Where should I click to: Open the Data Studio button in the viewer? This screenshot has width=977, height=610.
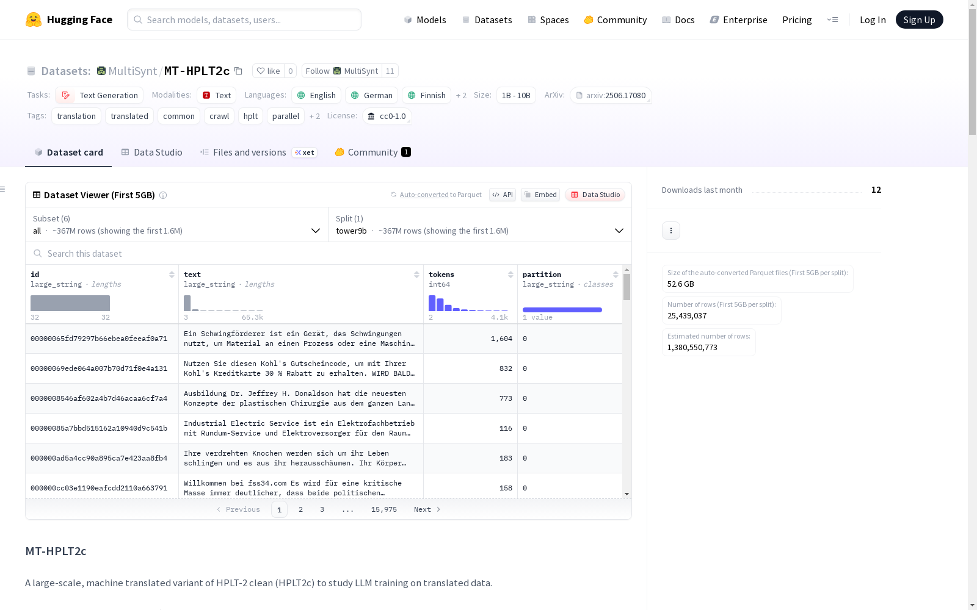pos(595,195)
